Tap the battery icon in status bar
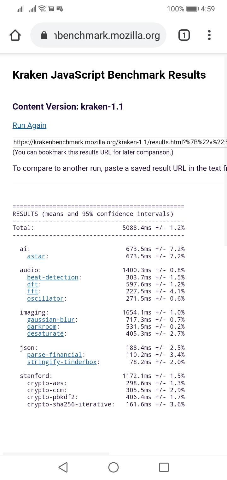The width and height of the screenshot is (227, 480). [x=192, y=9]
